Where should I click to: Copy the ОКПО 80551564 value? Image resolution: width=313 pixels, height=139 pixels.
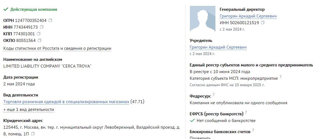39,41
